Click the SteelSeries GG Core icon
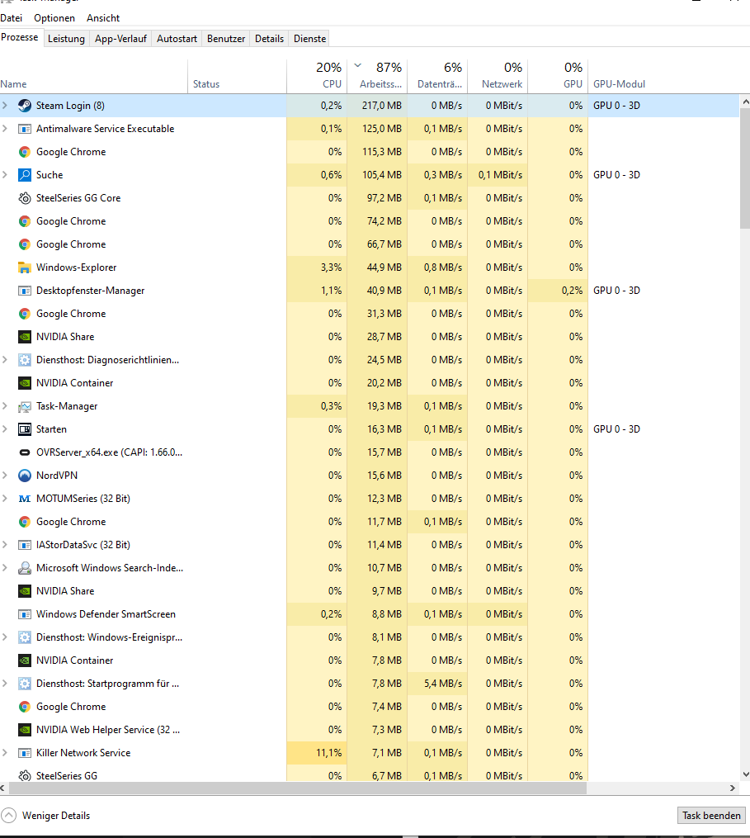The image size is (750, 838). [x=25, y=198]
